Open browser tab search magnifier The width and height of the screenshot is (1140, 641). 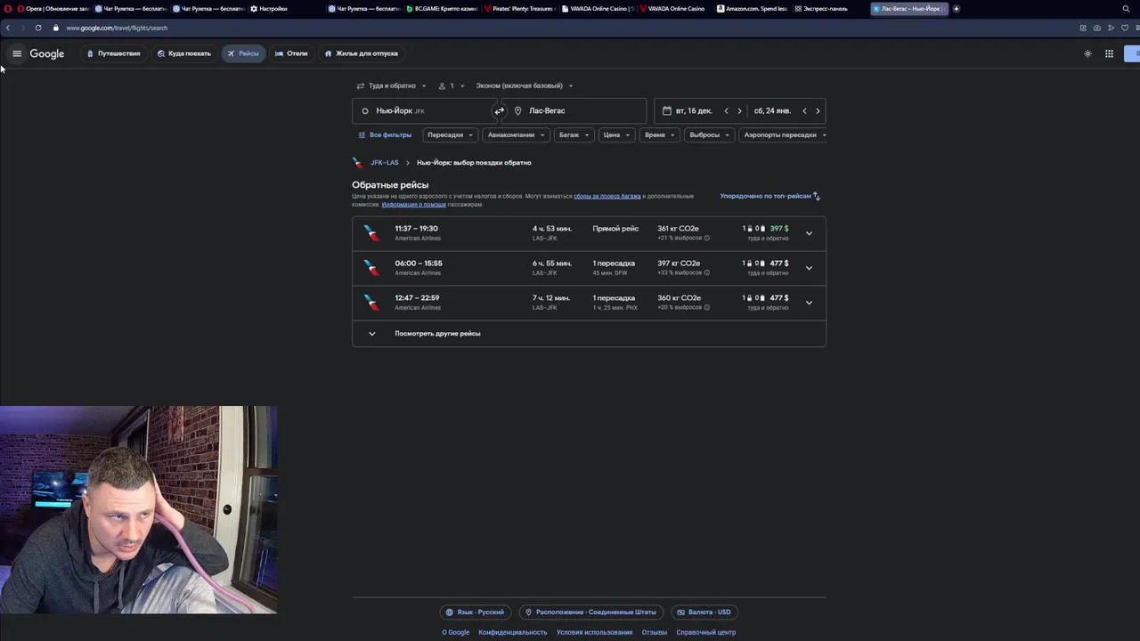[1127, 9]
